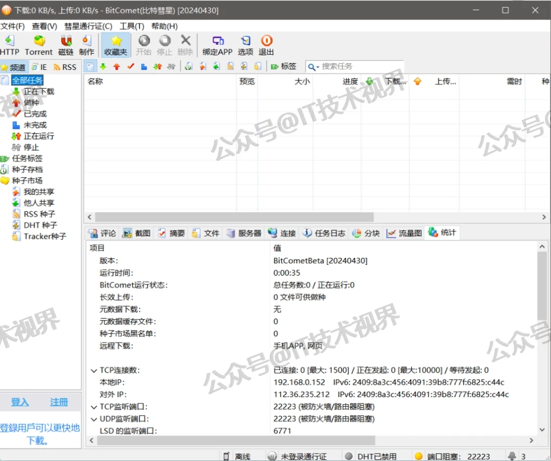The width and height of the screenshot is (551, 461).
Task: Open the 彗星通行证(C) menu
Action: coord(88,27)
